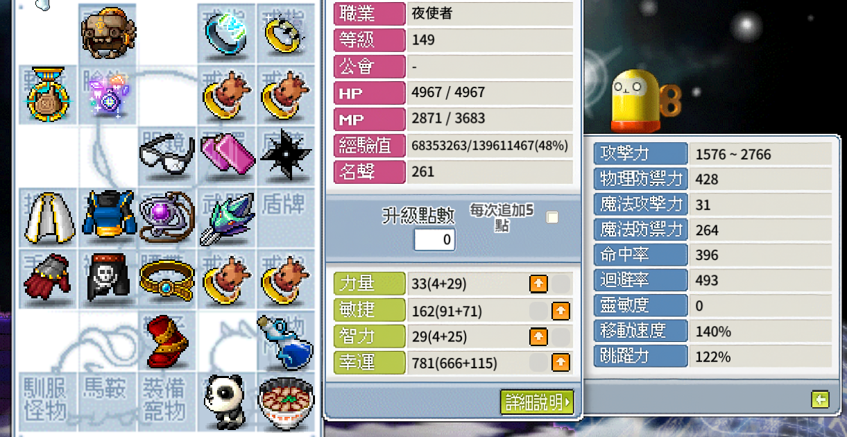The width and height of the screenshot is (847, 437).
Task: Increase 幸運 stat with the up arrow
Action: pyautogui.click(x=561, y=362)
